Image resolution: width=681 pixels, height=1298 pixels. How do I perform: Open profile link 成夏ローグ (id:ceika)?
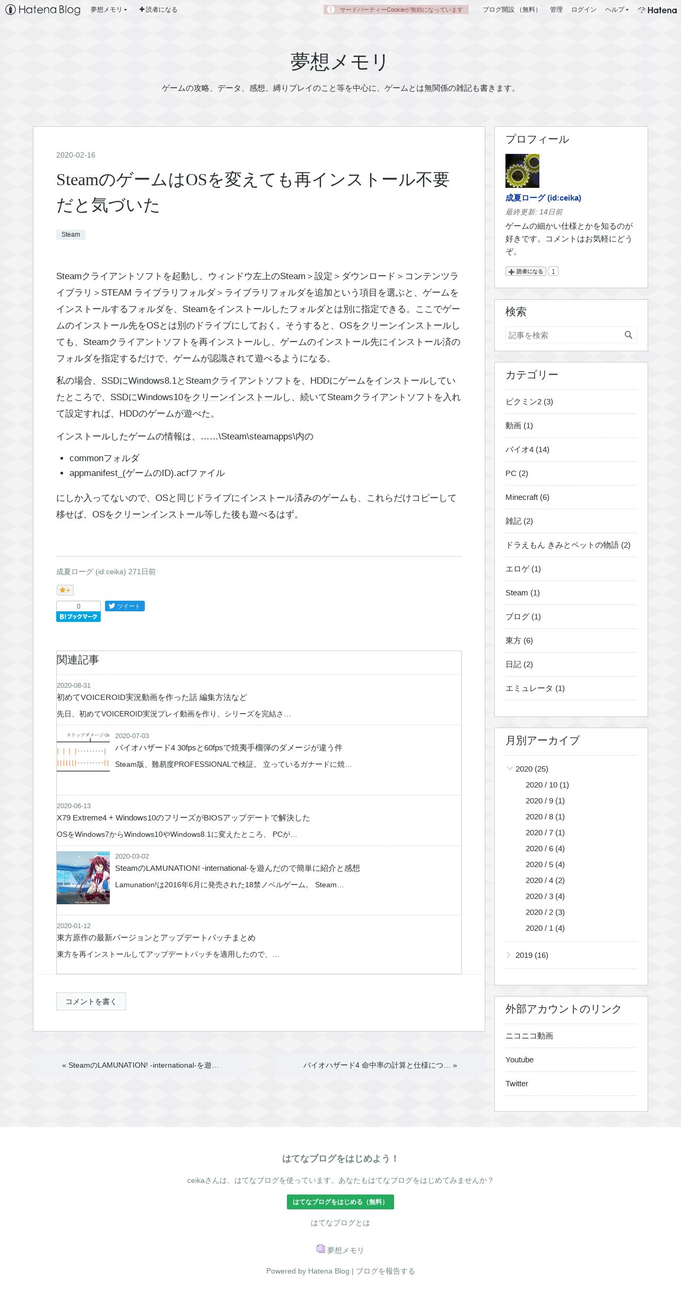click(x=543, y=198)
